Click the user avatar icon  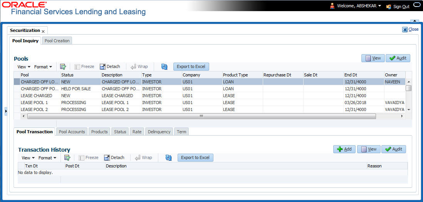[332, 6]
